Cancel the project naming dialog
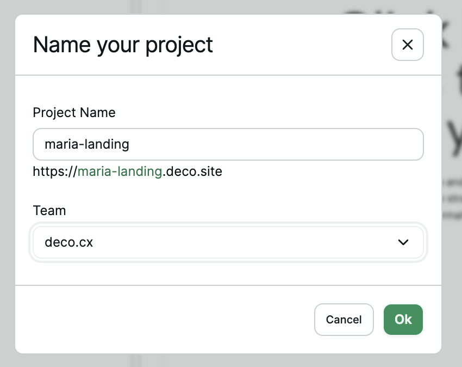The height and width of the screenshot is (367, 462). 344,320
